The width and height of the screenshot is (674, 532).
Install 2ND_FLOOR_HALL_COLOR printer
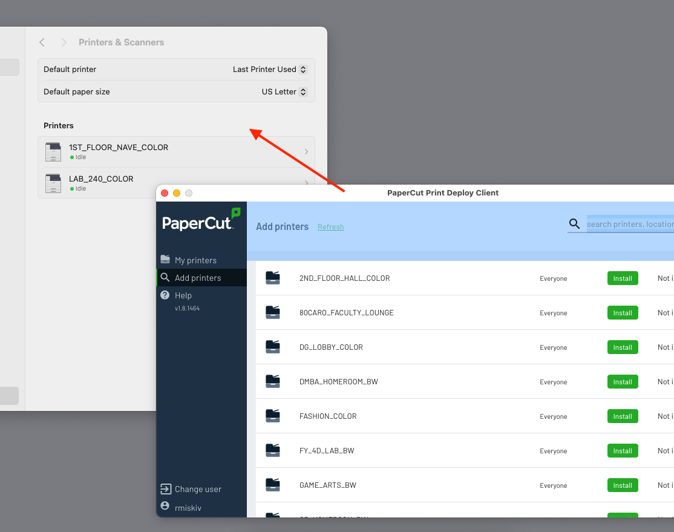(623, 278)
